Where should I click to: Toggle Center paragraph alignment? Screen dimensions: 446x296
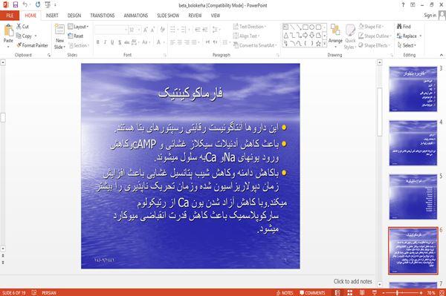tap(179, 42)
